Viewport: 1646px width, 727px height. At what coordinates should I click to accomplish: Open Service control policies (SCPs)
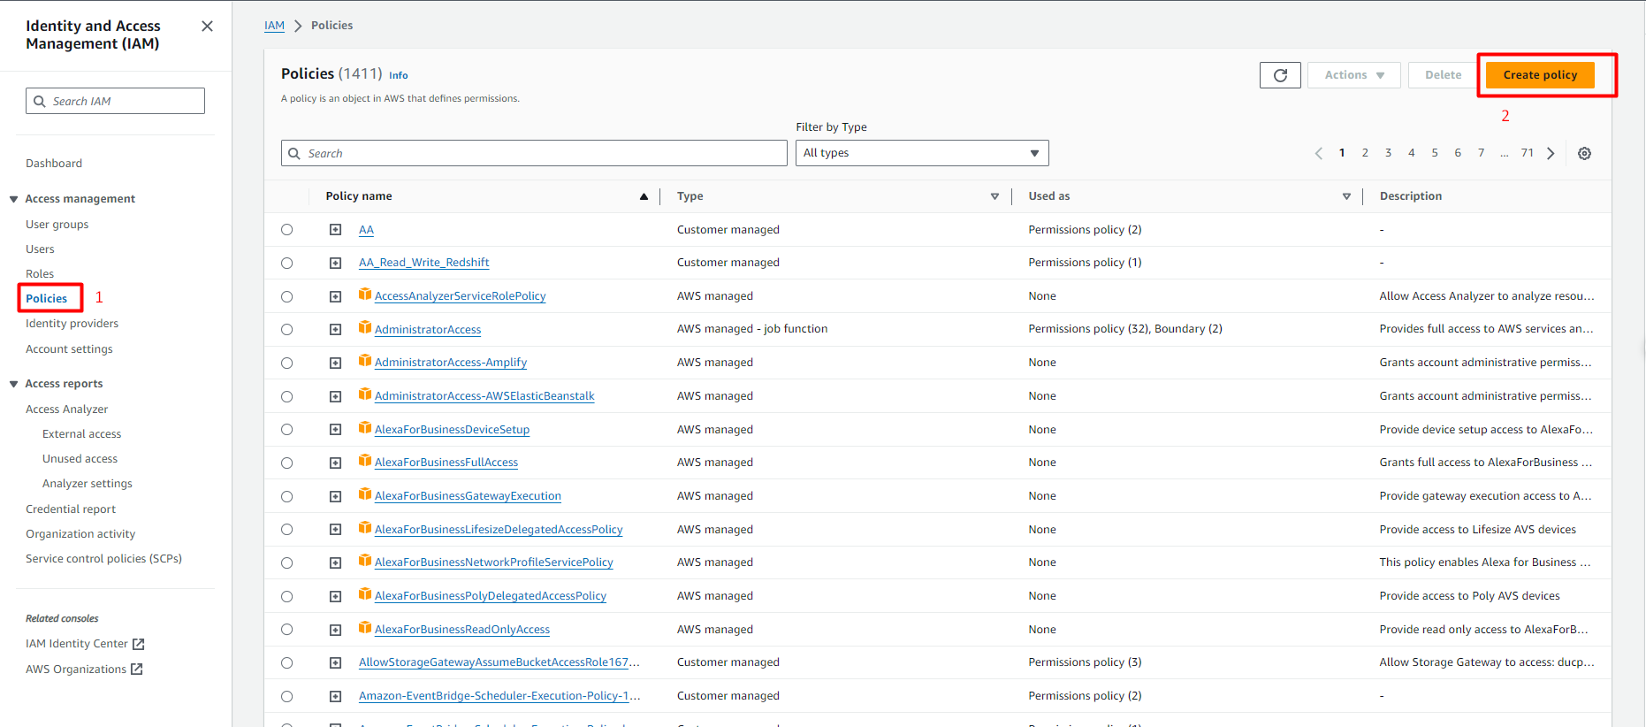103,559
